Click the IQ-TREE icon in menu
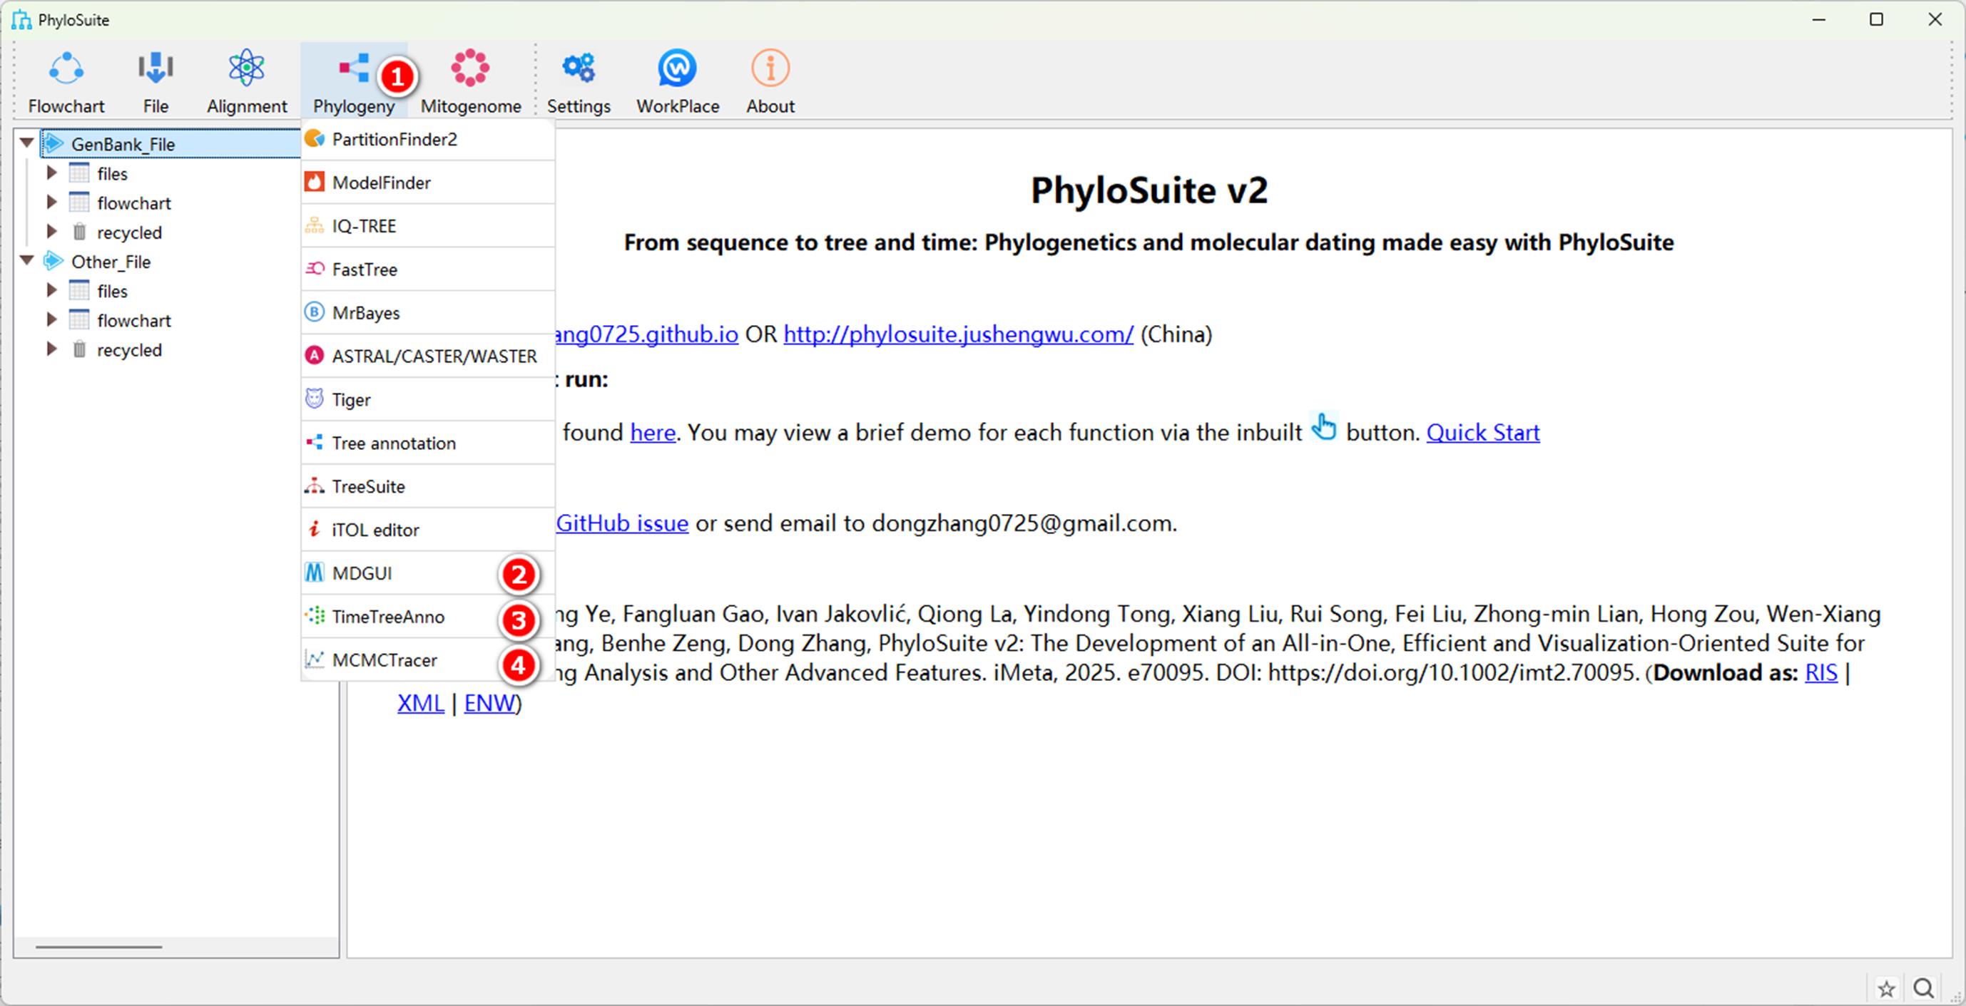The image size is (1966, 1006). coord(315,226)
